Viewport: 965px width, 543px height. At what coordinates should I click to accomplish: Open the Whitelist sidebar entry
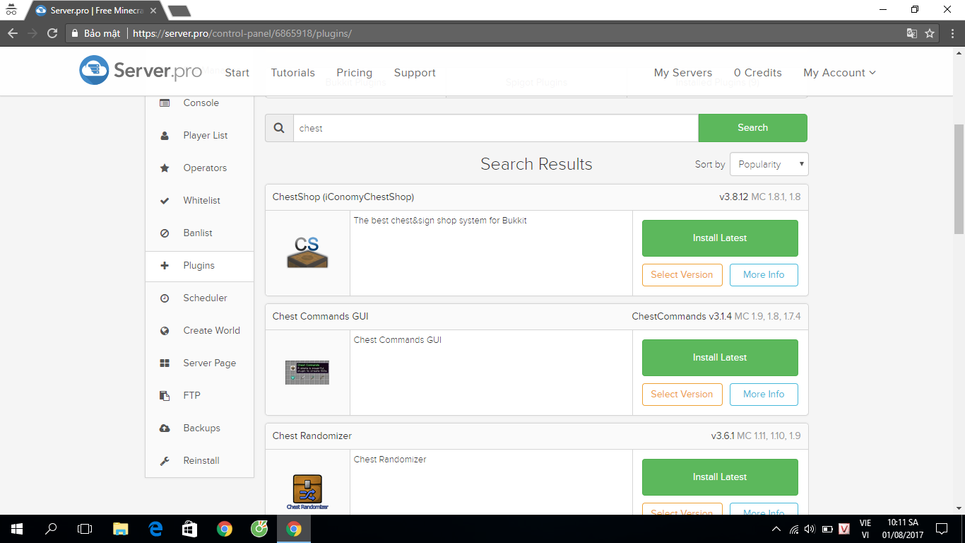coord(199,201)
